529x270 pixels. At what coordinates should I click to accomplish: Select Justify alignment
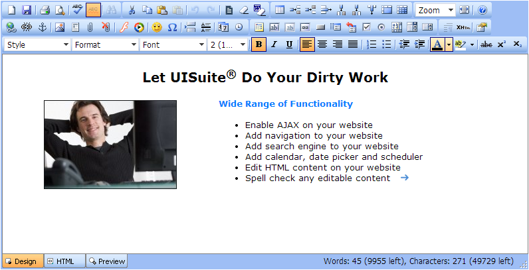tap(352, 44)
